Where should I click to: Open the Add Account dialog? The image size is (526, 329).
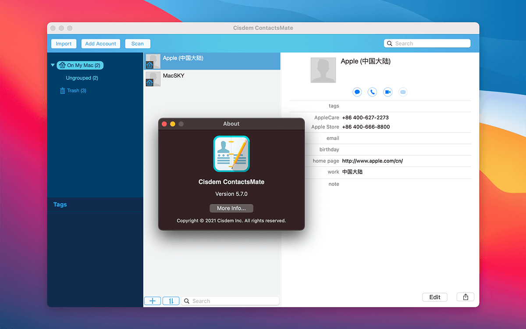[100, 43]
